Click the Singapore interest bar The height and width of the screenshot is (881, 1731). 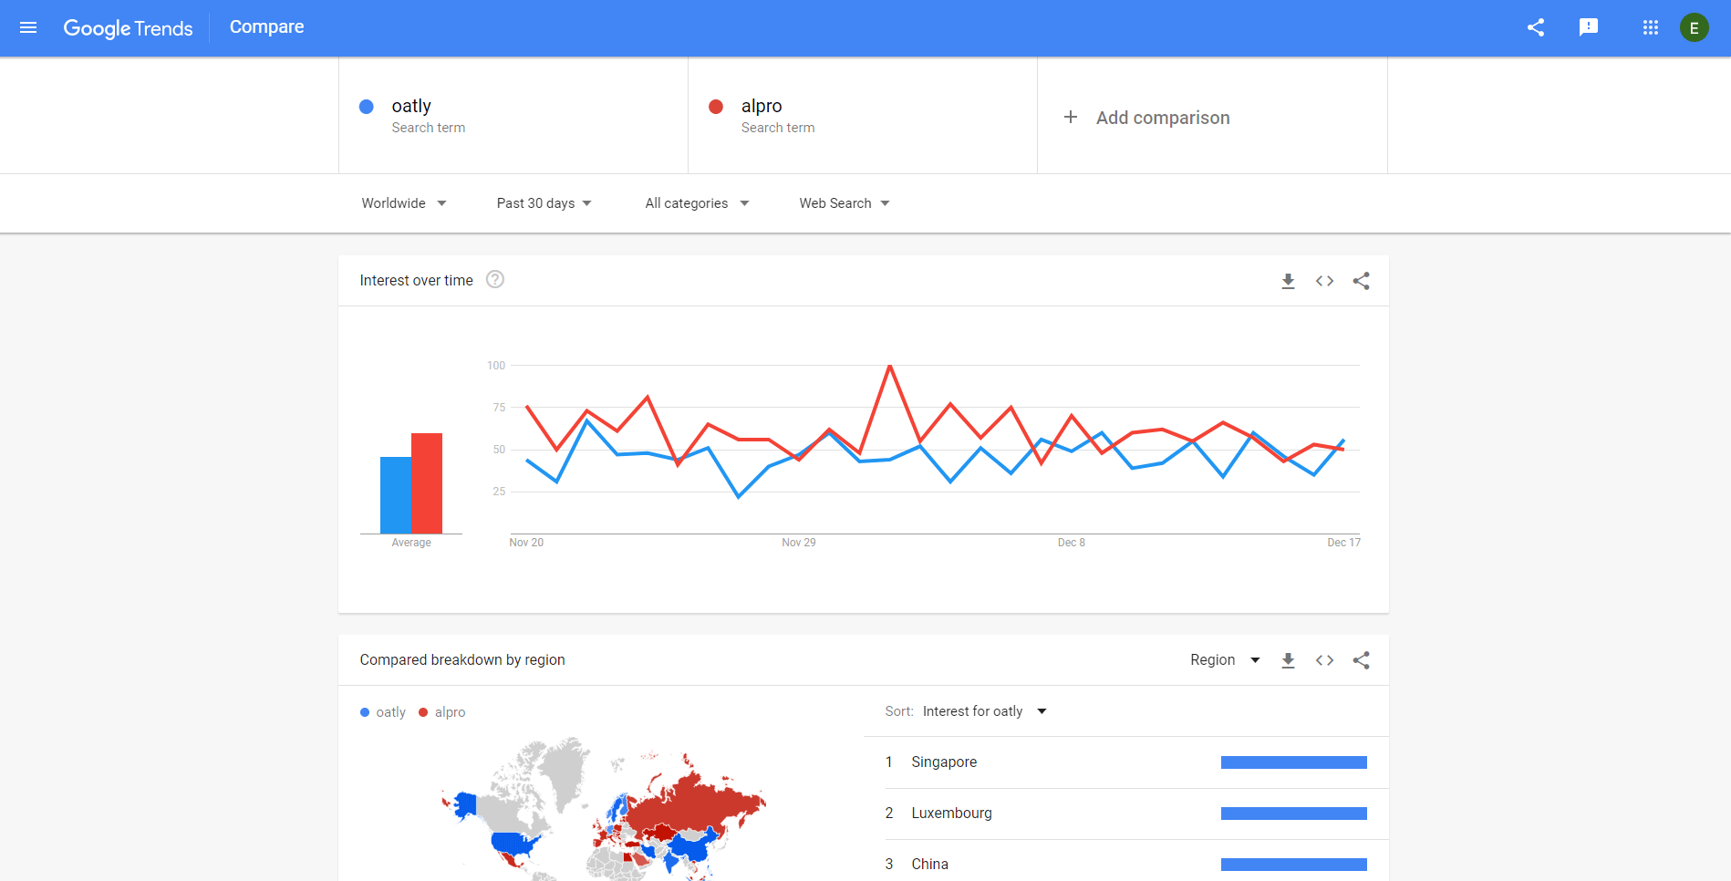(1294, 762)
